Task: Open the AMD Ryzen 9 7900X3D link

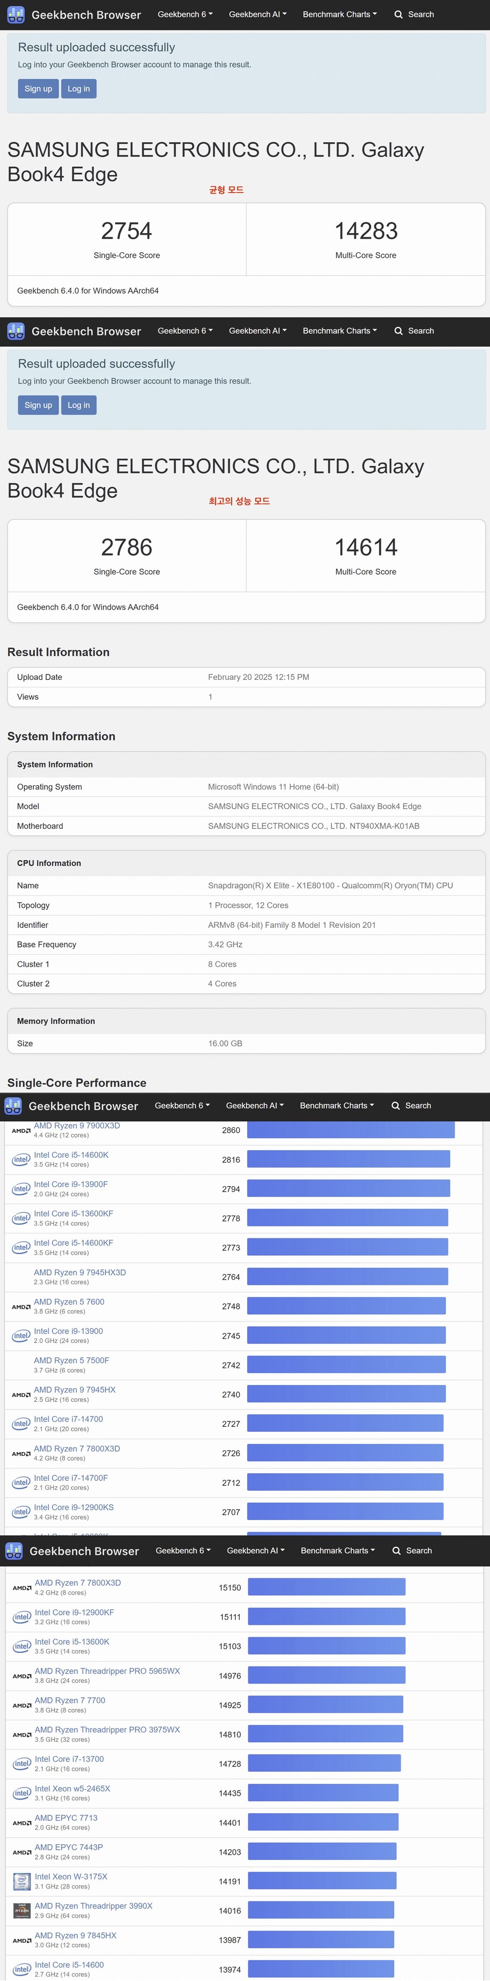Action: [x=77, y=1126]
